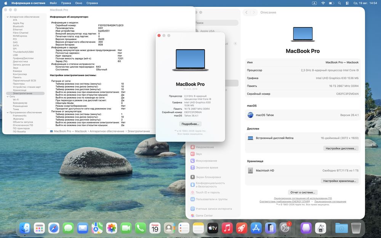Select Bluetooth in hardware tree
Screen dimensions: 381x238
click(18, 26)
